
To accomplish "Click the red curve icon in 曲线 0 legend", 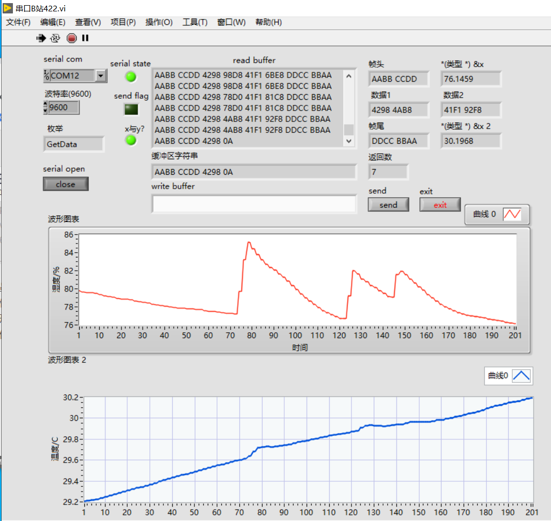I will point(512,214).
